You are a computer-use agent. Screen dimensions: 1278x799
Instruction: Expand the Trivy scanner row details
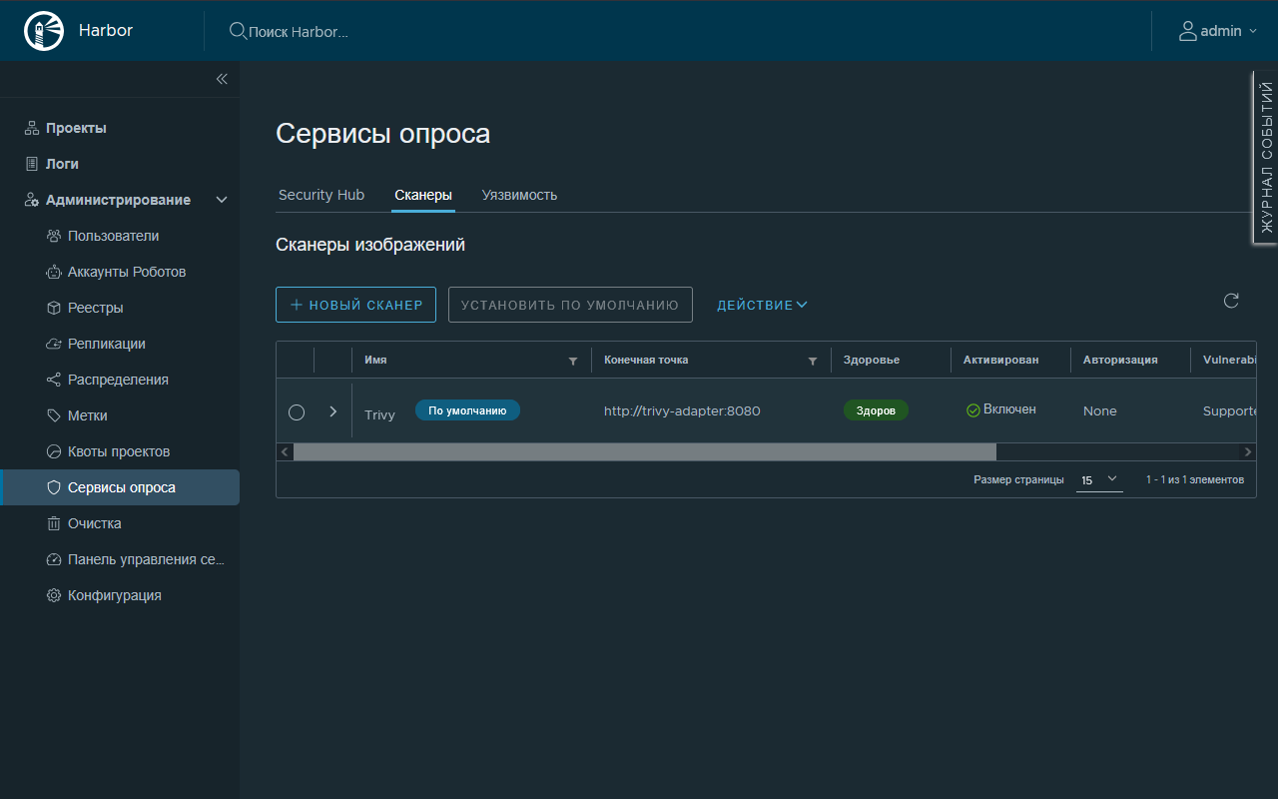[333, 410]
